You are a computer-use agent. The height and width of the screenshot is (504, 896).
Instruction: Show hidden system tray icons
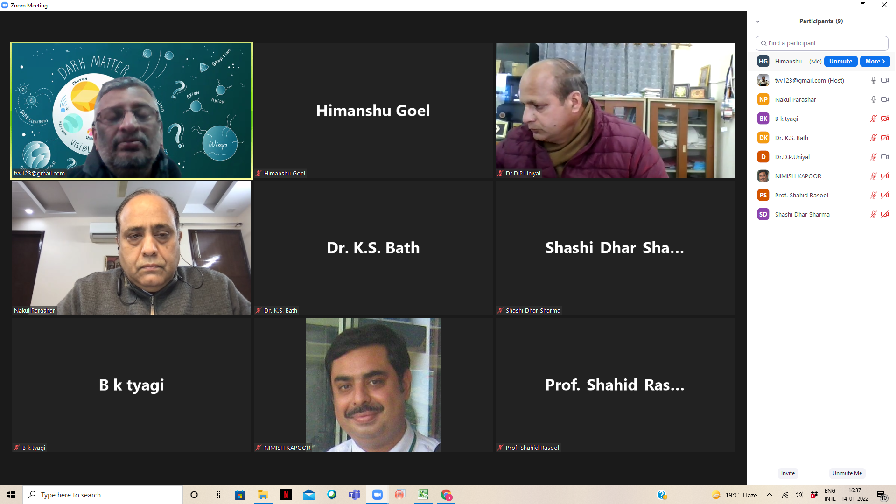pos(770,495)
